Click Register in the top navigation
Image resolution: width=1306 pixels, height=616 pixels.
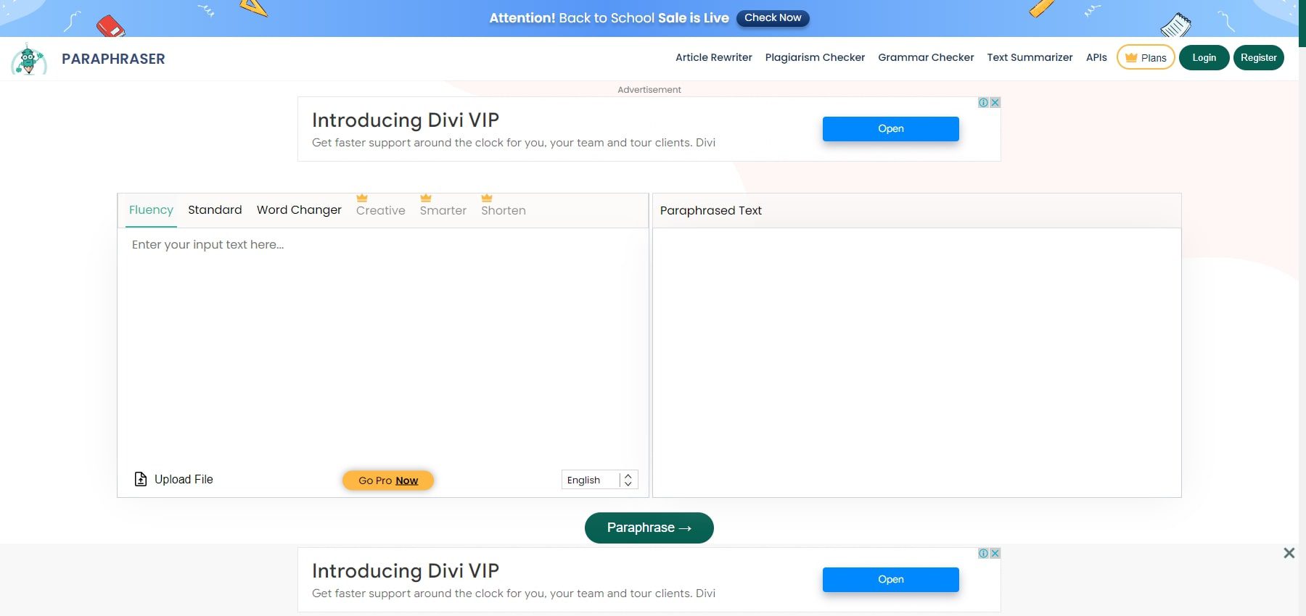point(1259,57)
